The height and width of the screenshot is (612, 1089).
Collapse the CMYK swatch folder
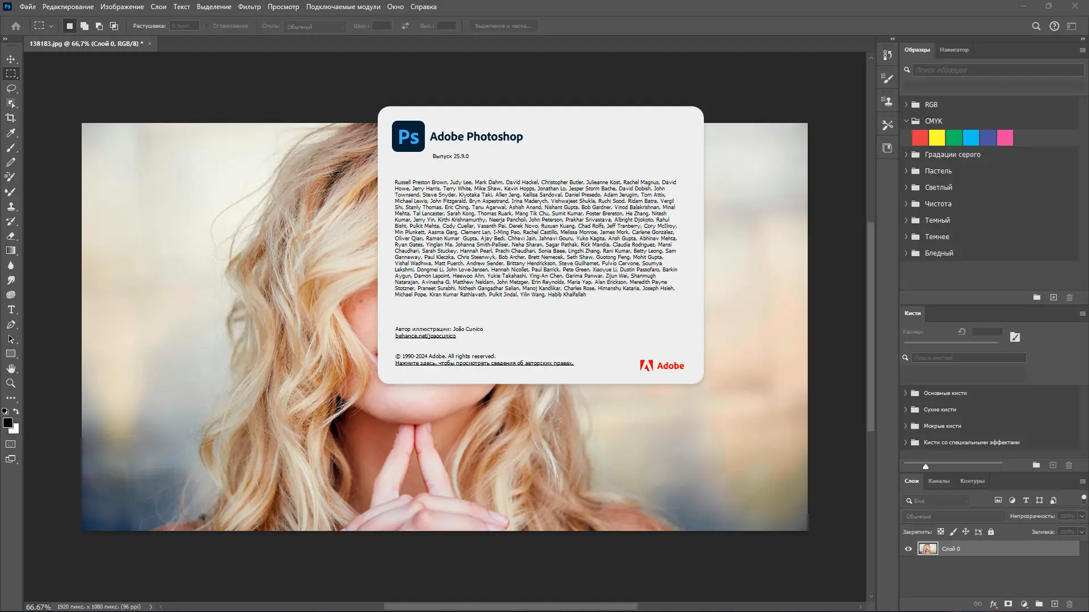(x=906, y=121)
